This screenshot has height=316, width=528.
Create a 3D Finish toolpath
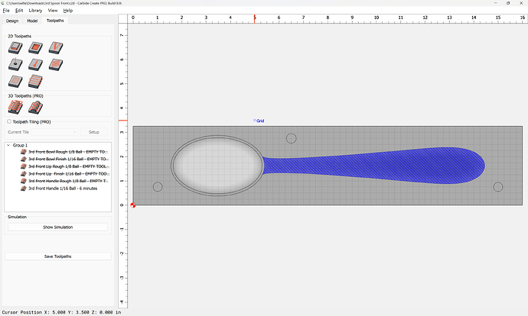point(34,108)
